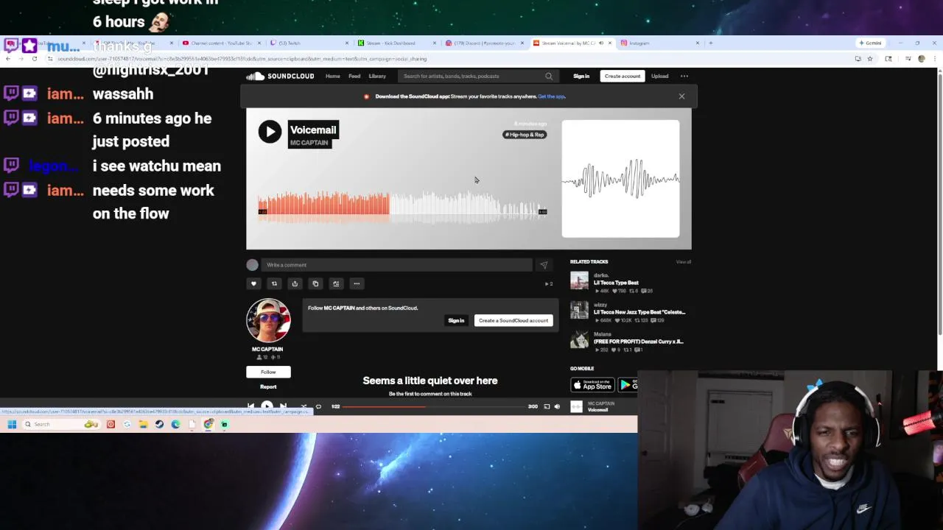This screenshot has height=530, width=943.
Task: Open the Lil Tecca Type Beat related track
Action: [616, 283]
